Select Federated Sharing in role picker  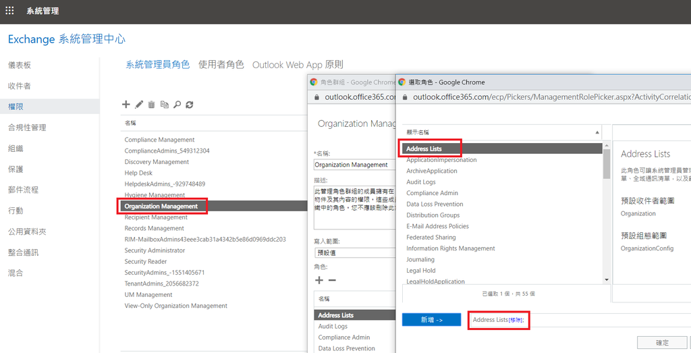[x=431, y=237]
